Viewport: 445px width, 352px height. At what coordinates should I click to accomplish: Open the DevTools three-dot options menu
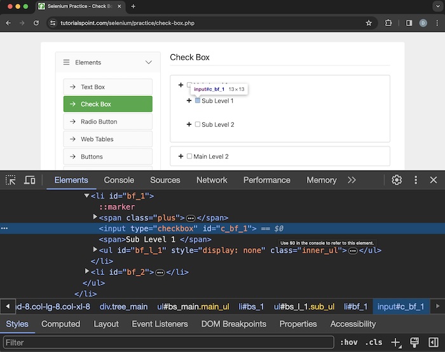(x=416, y=180)
